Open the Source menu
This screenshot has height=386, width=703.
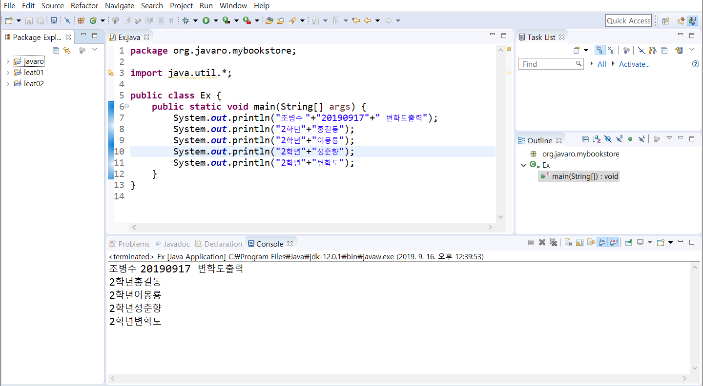[53, 6]
